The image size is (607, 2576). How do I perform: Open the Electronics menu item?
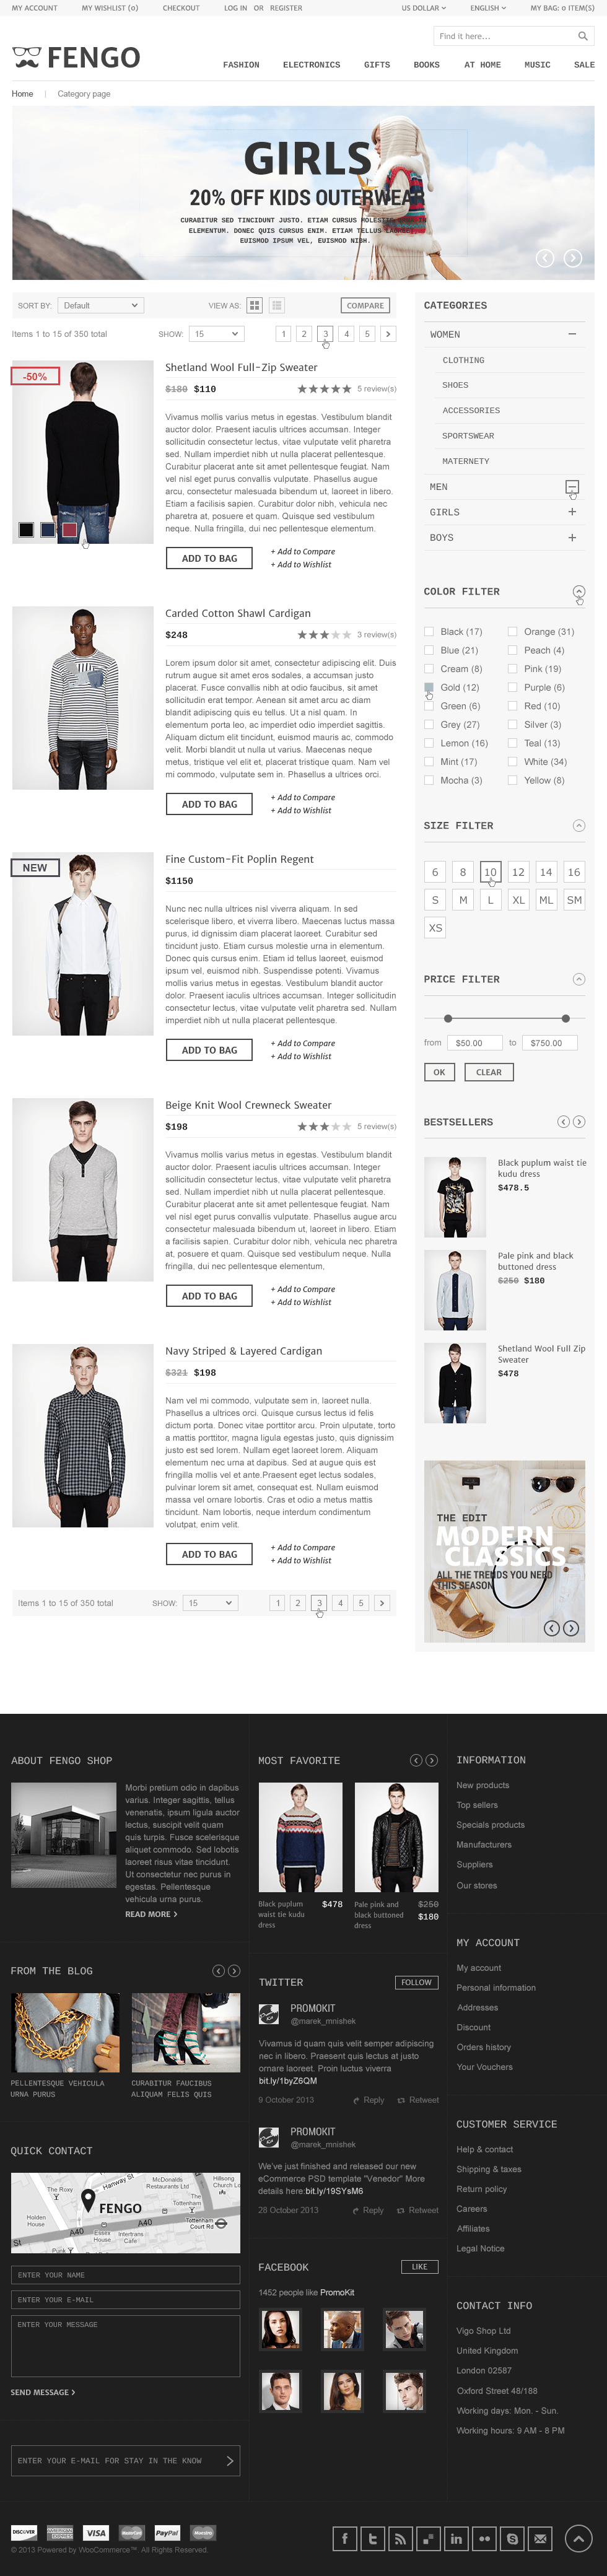point(311,65)
